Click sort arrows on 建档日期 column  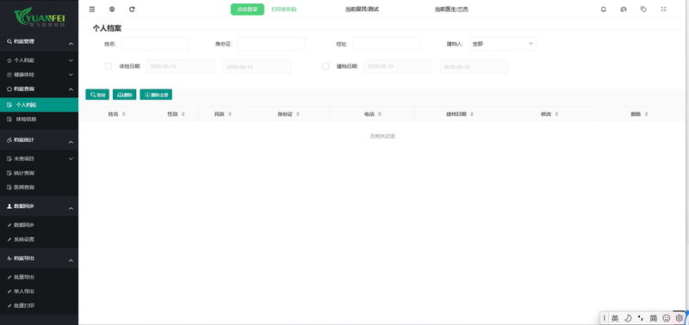pos(472,114)
